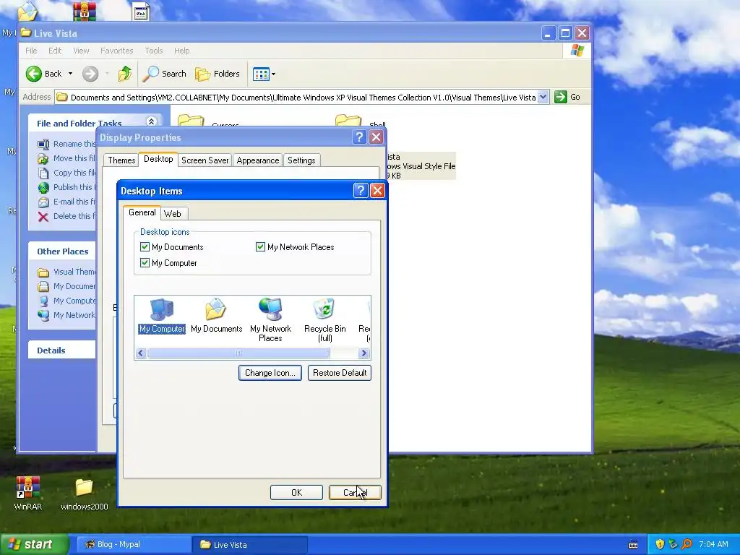Screen dimensions: 740x555
Task: Click the scroll left arrow of icon list
Action: coord(141,353)
